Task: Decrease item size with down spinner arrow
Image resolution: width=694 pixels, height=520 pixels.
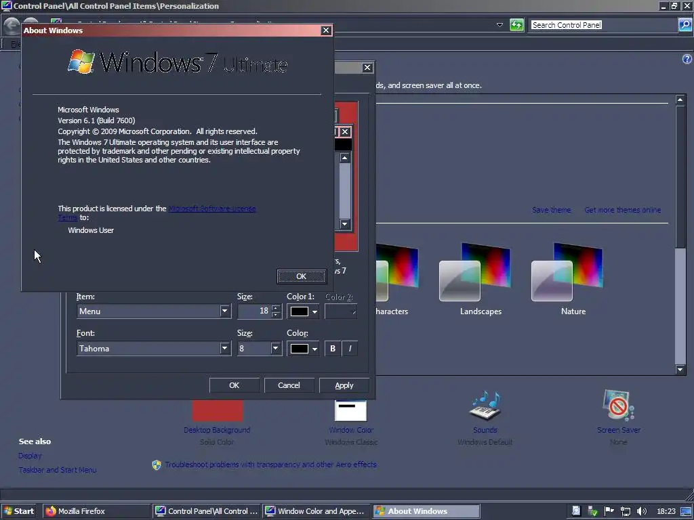Action: tap(276, 314)
